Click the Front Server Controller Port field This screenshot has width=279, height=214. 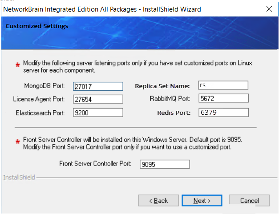[x=165, y=164]
